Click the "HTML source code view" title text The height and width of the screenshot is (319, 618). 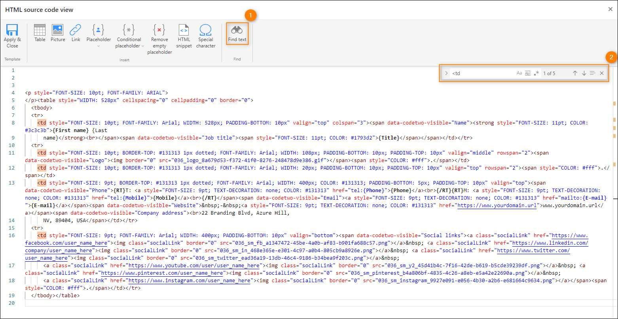pos(39,9)
